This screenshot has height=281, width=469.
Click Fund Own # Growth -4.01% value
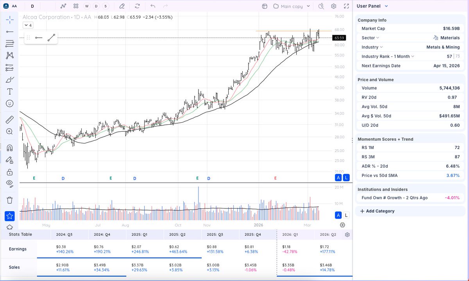pos(452,198)
